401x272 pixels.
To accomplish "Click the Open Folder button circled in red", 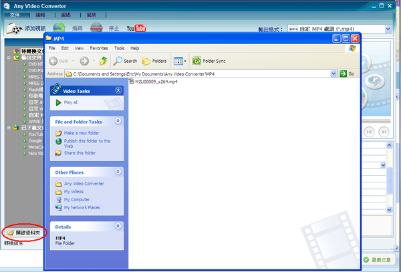I will 24,233.
